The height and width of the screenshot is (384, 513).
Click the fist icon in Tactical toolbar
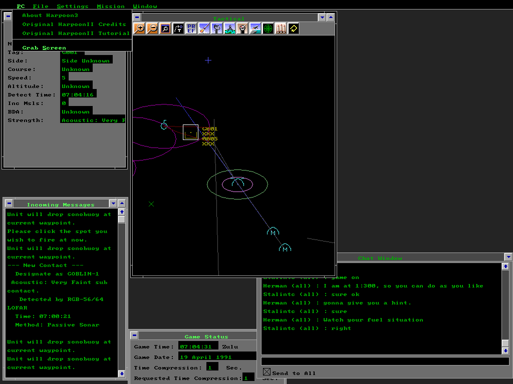tap(216, 28)
